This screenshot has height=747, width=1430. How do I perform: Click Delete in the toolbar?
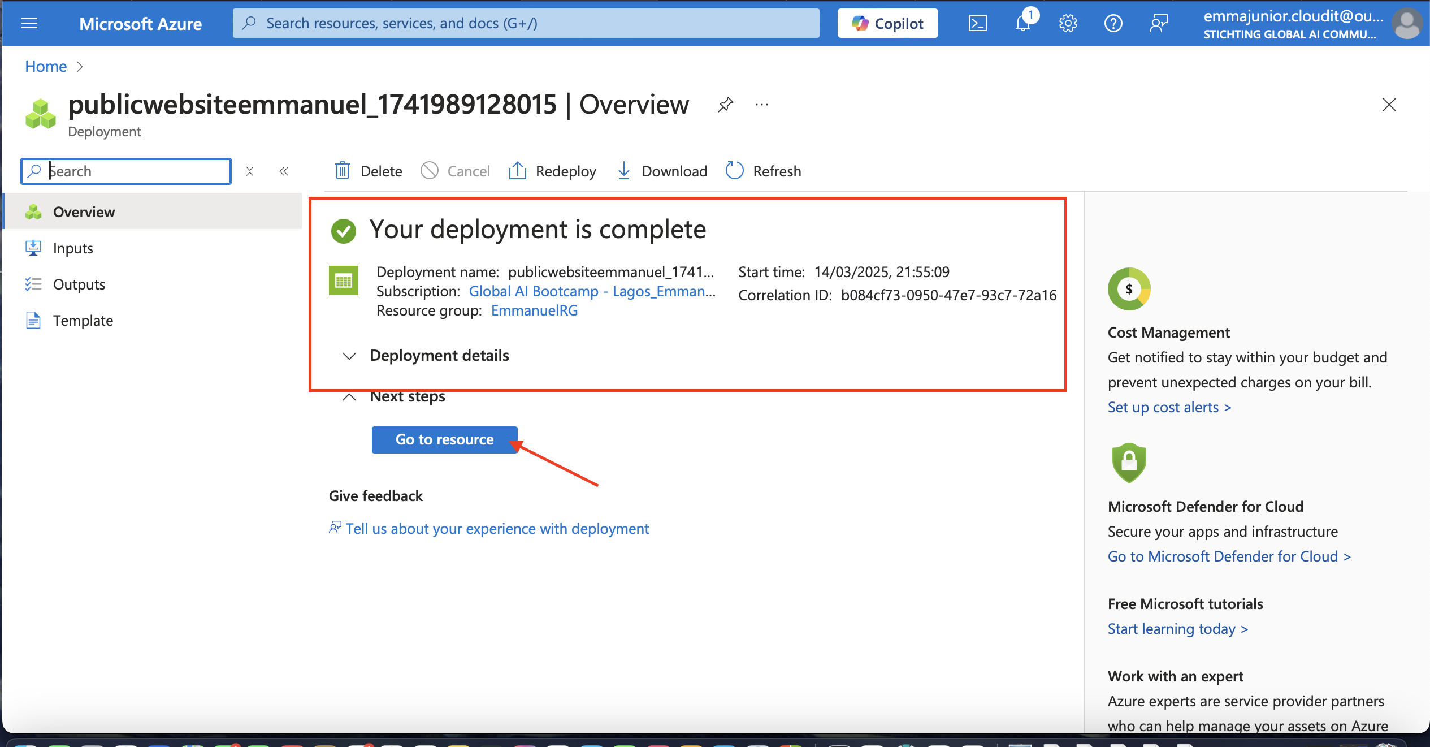[x=369, y=171]
